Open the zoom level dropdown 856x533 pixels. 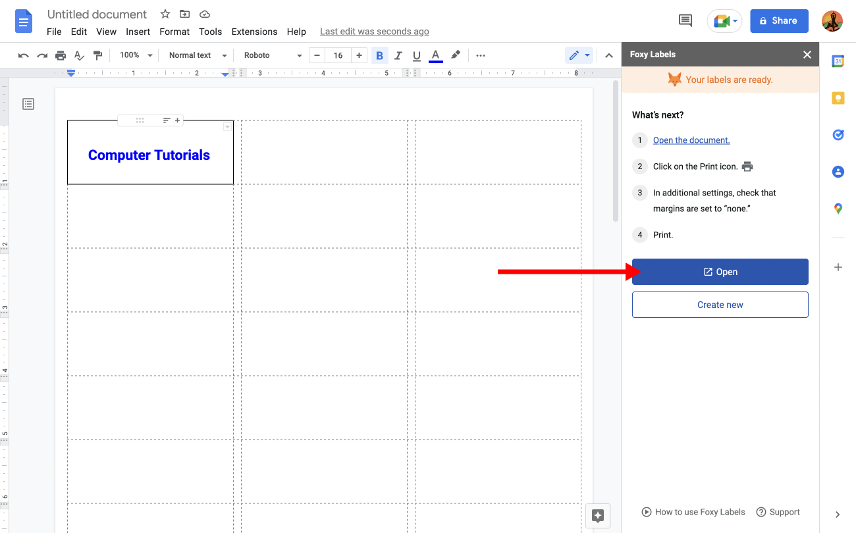(135, 55)
